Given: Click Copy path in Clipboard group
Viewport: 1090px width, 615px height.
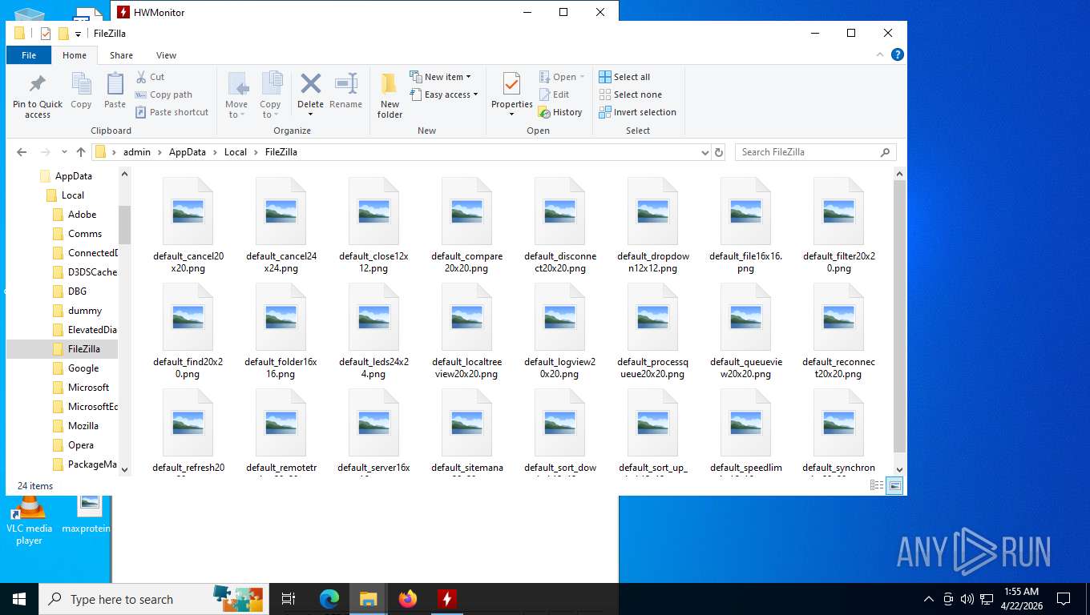Looking at the screenshot, I should click(x=163, y=94).
